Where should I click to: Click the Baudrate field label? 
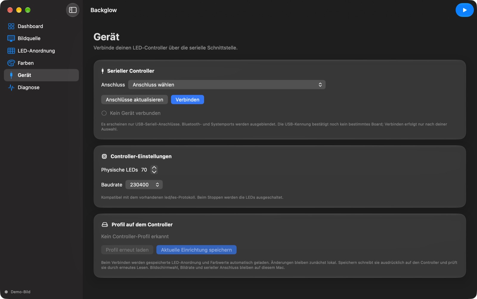pyautogui.click(x=112, y=185)
